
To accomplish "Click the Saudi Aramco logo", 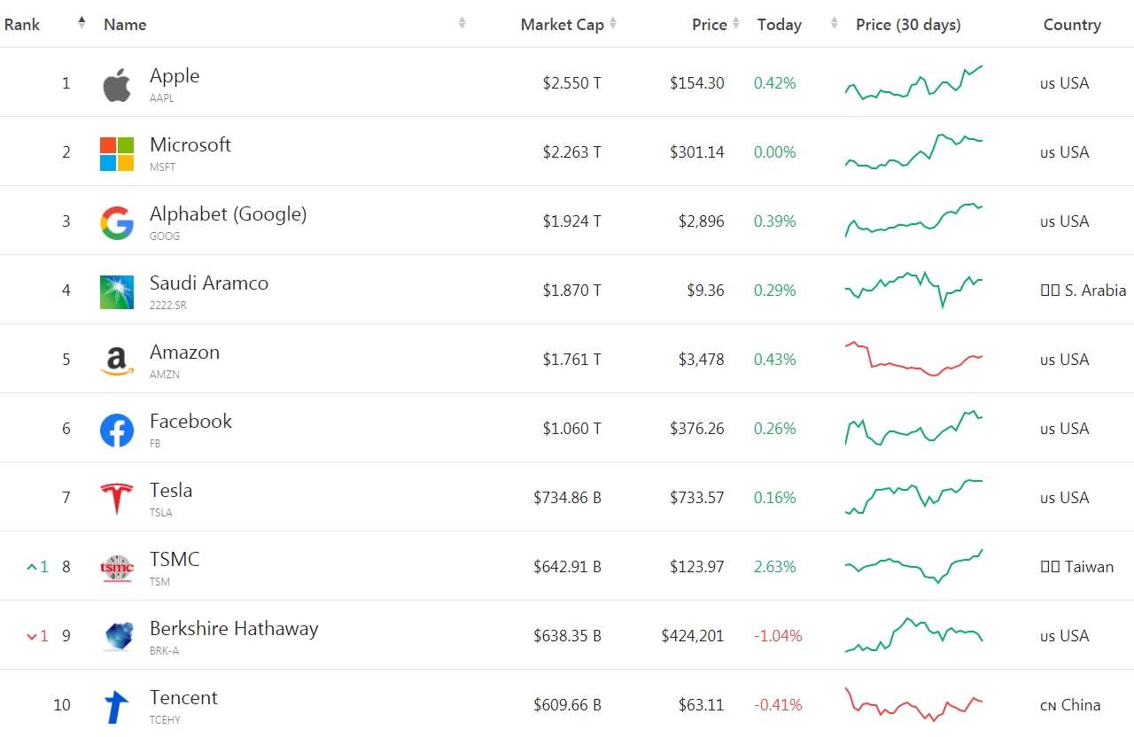I will 117,292.
